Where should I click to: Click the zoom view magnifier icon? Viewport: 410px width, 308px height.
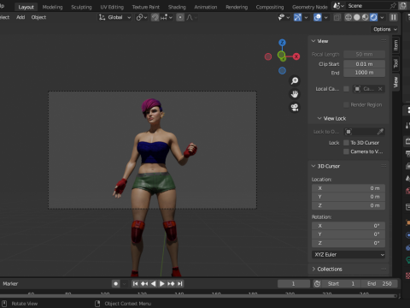coord(295,80)
